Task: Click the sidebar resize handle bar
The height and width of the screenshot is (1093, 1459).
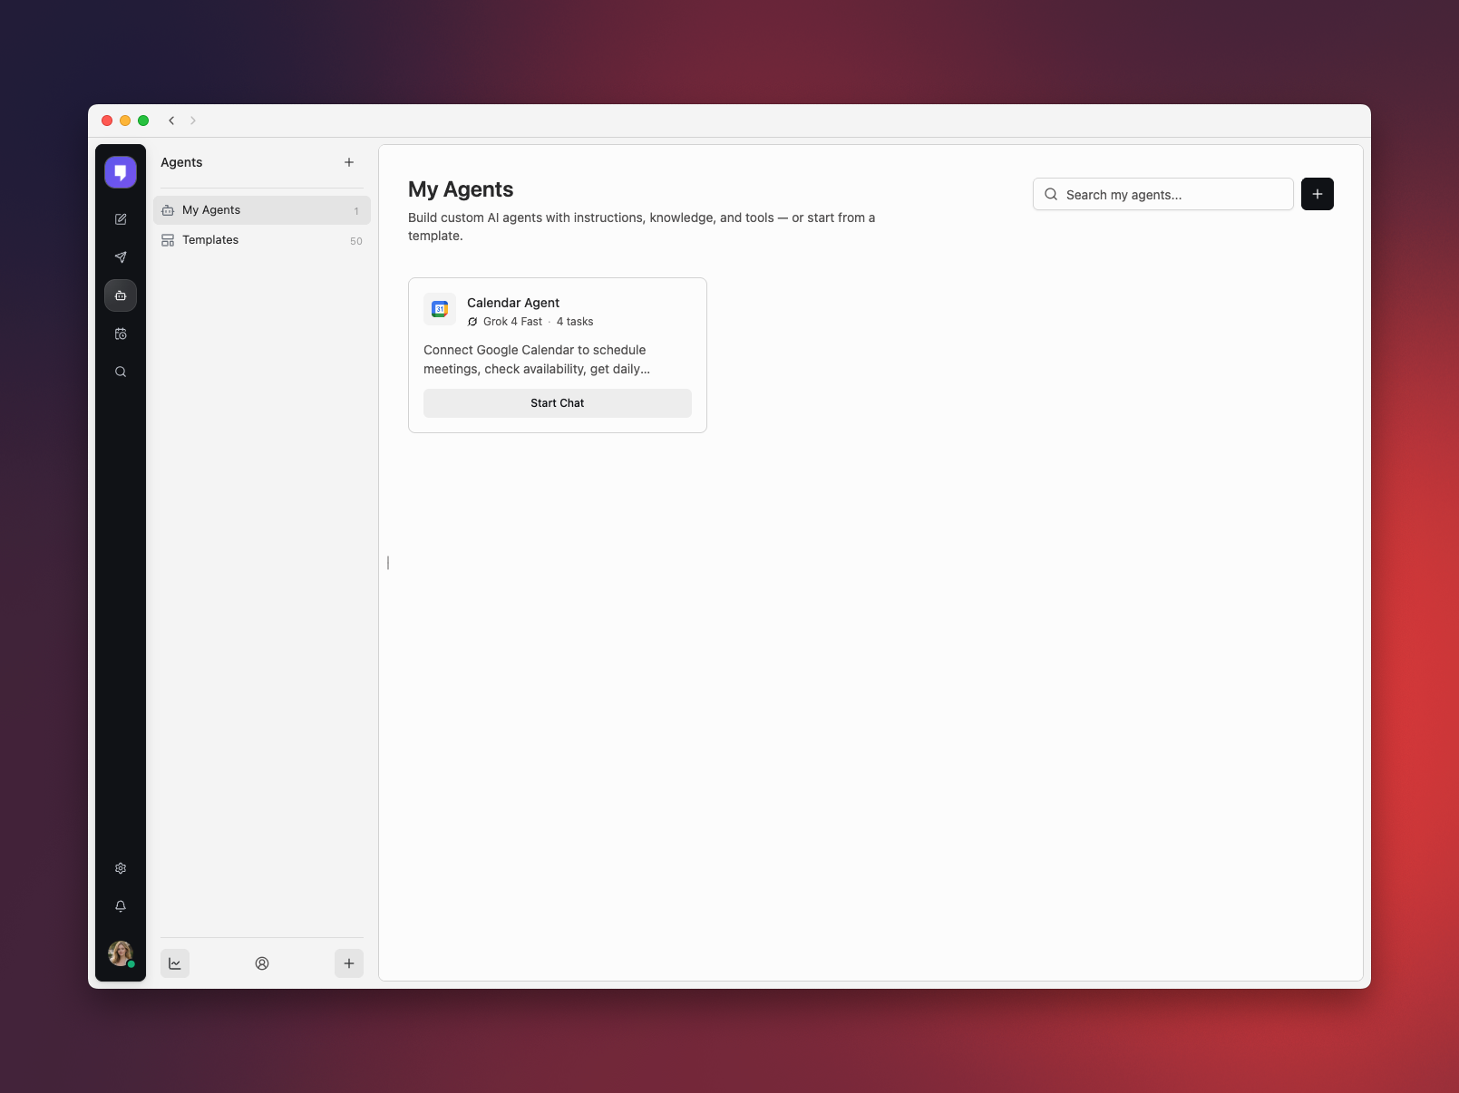Action: pyautogui.click(x=388, y=563)
